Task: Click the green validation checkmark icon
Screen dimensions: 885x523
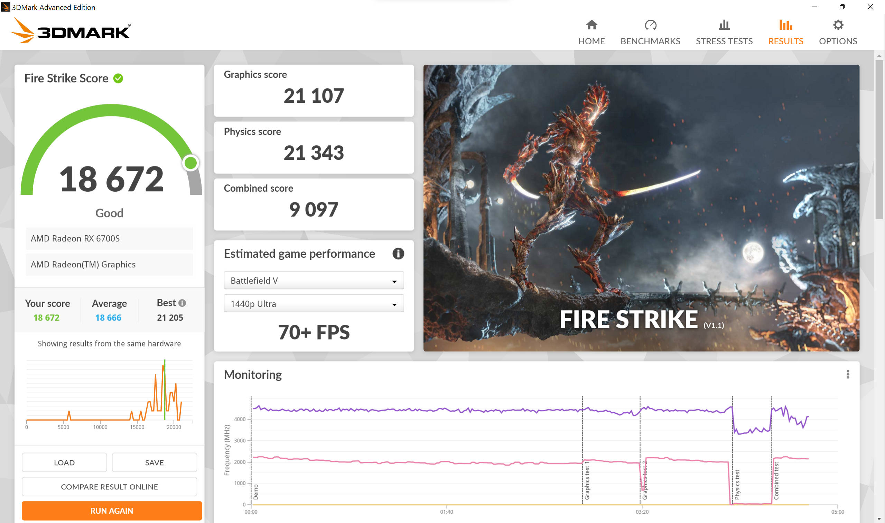Action: 118,78
